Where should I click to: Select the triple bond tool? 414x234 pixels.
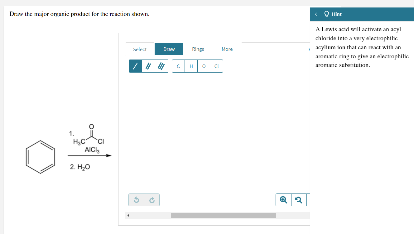[161, 66]
